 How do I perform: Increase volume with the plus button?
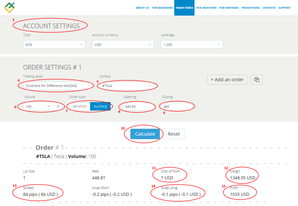(58, 107)
